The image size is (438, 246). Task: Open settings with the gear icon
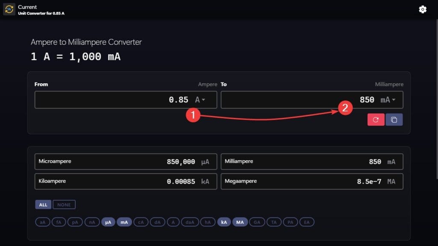click(x=423, y=9)
